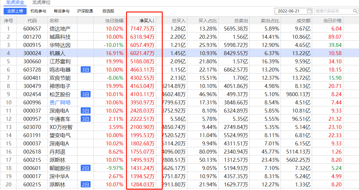Select the 全部上榜 filter
The image size is (359, 190).
coord(15,11)
